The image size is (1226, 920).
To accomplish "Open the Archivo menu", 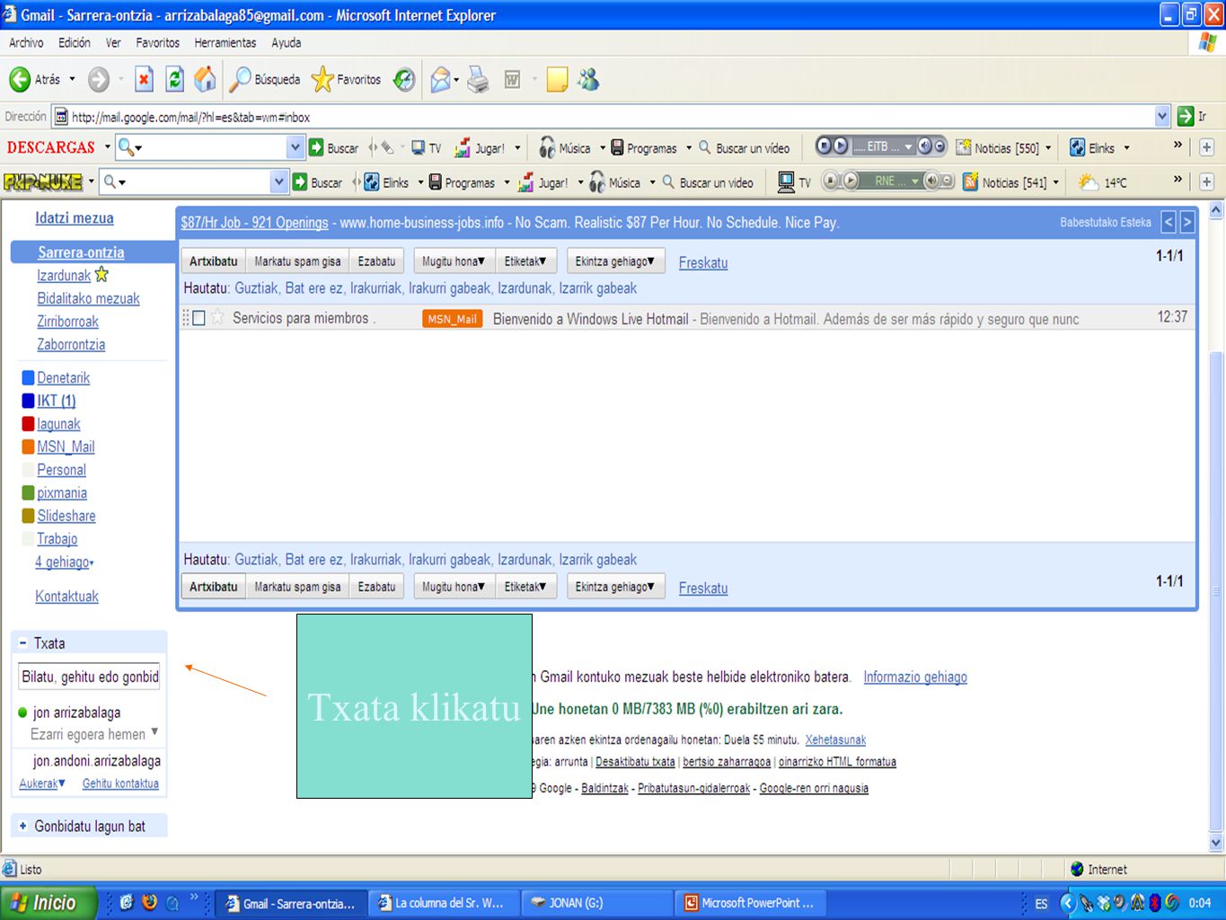I will (x=26, y=43).
